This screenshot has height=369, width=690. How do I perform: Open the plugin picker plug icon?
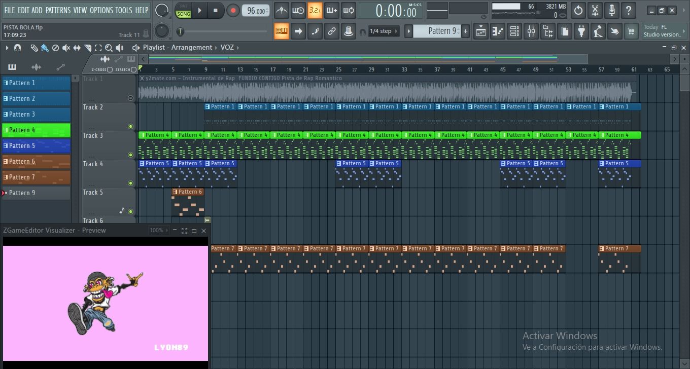point(581,31)
